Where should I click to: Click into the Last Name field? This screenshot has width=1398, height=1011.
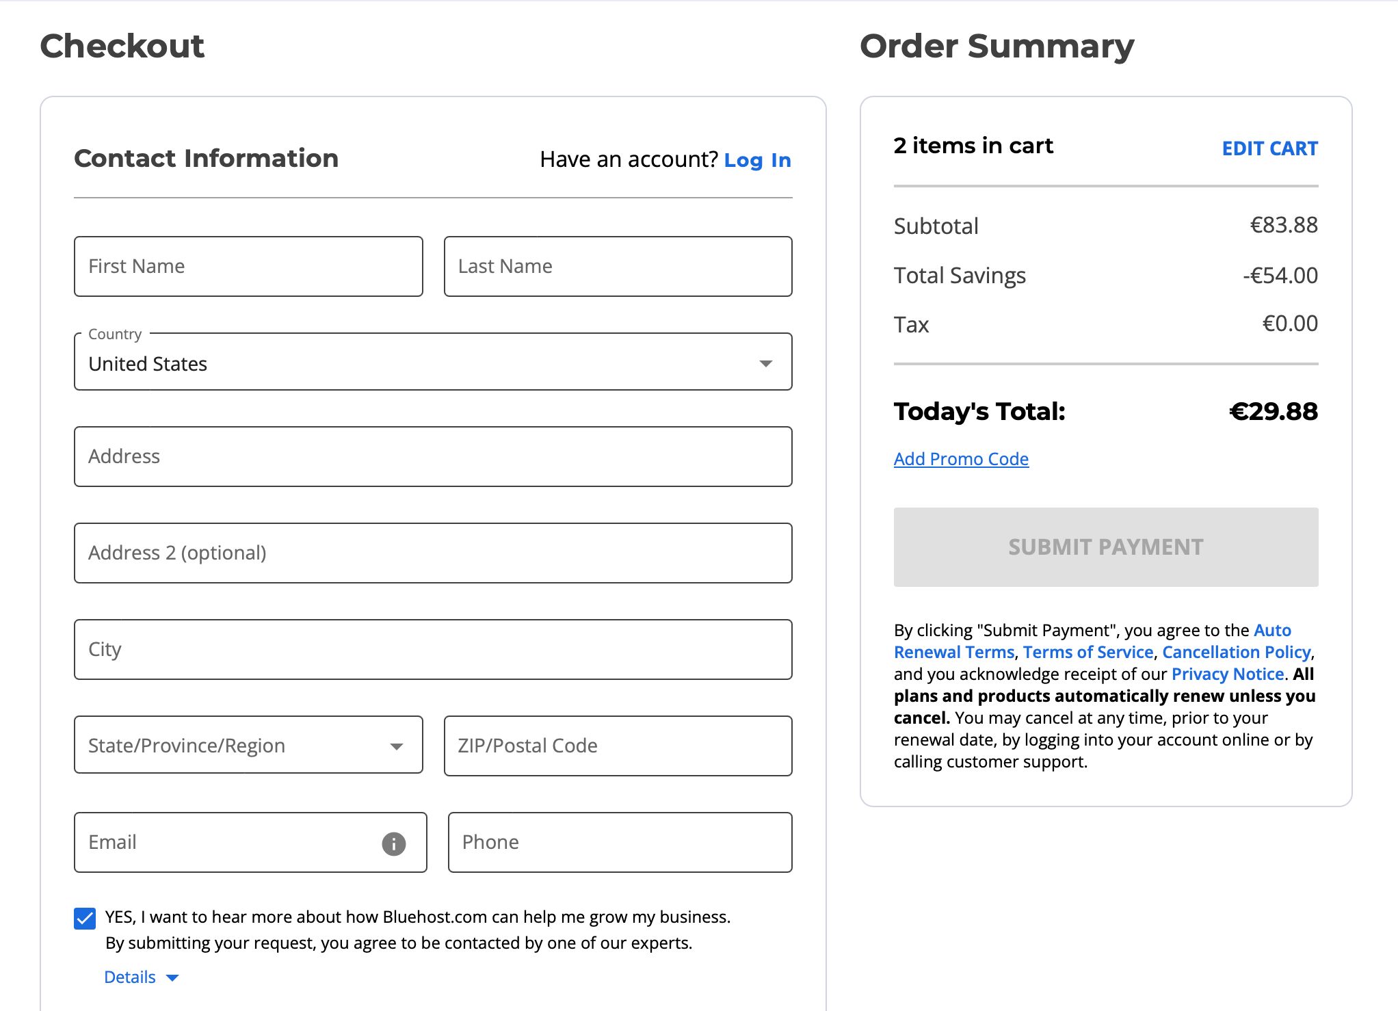617,266
